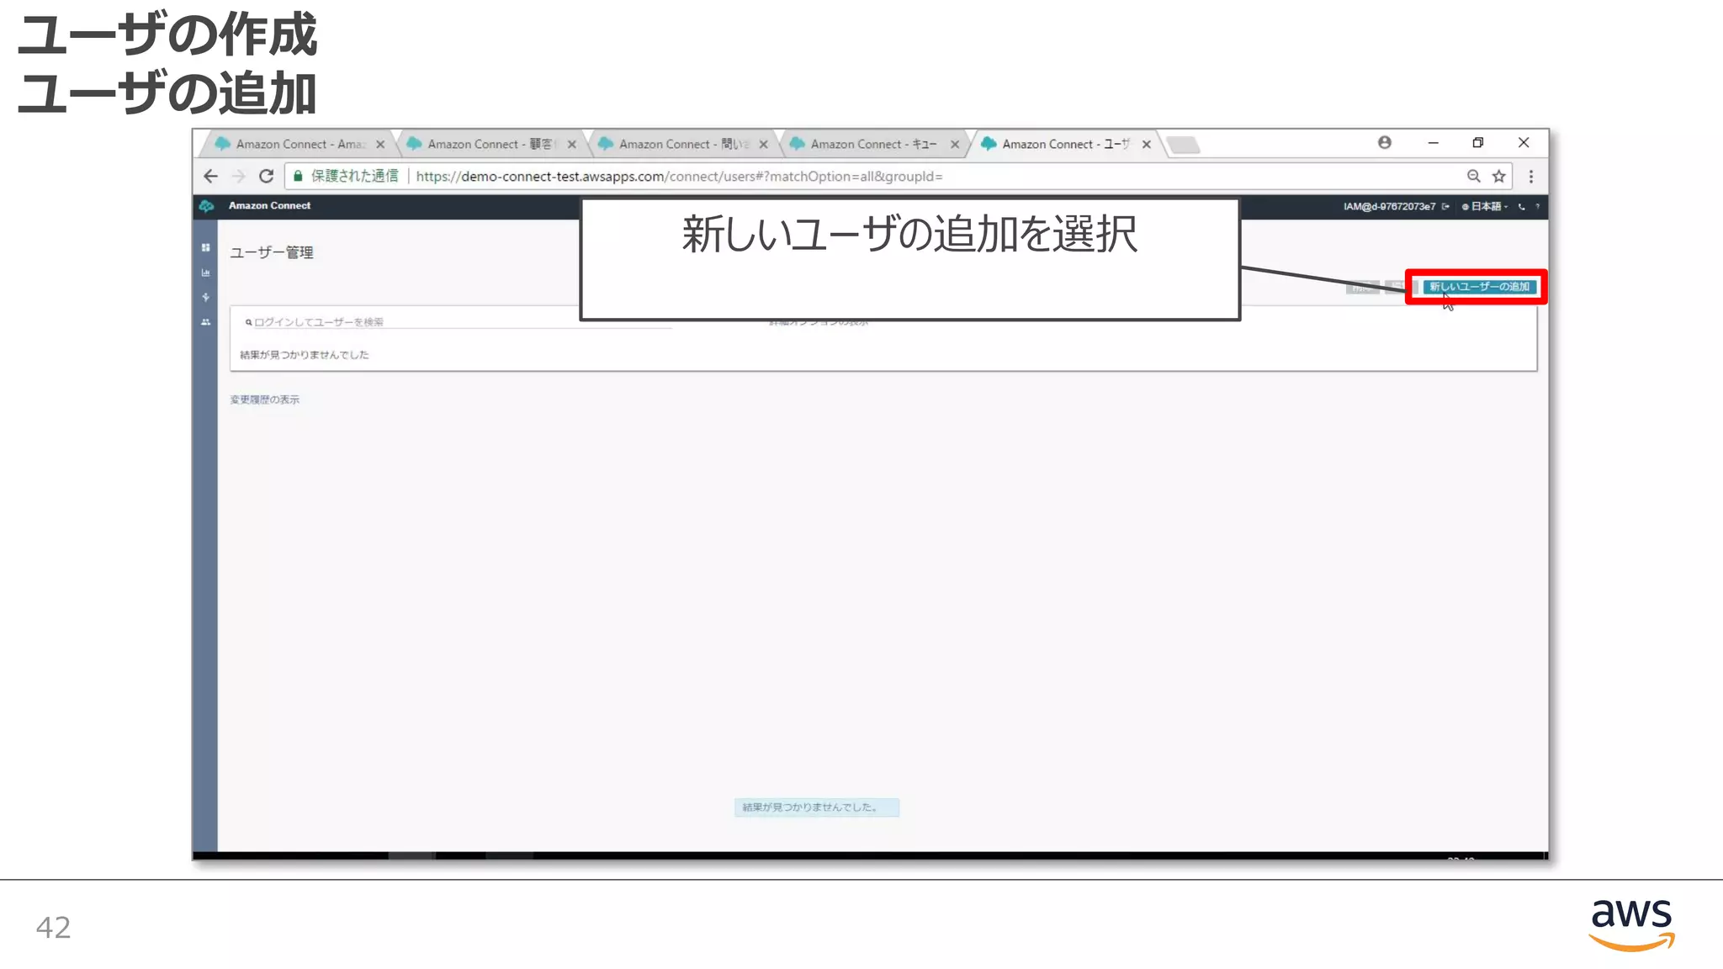This screenshot has width=1723, height=969.
Task: Click the Chrome profile avatar icon
Action: [x=1385, y=142]
